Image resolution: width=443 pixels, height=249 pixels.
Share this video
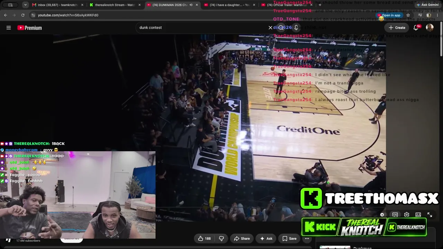click(242, 239)
